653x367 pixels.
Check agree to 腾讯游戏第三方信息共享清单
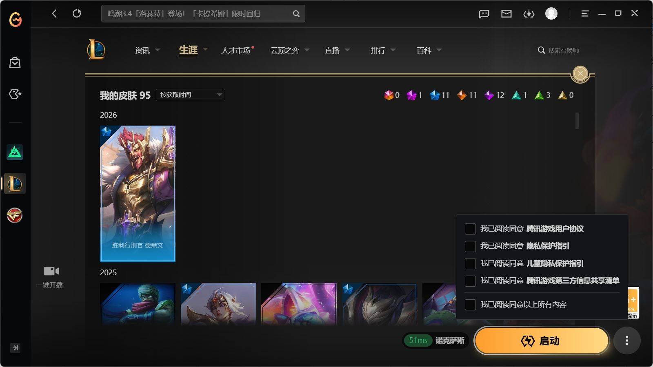pyautogui.click(x=470, y=281)
